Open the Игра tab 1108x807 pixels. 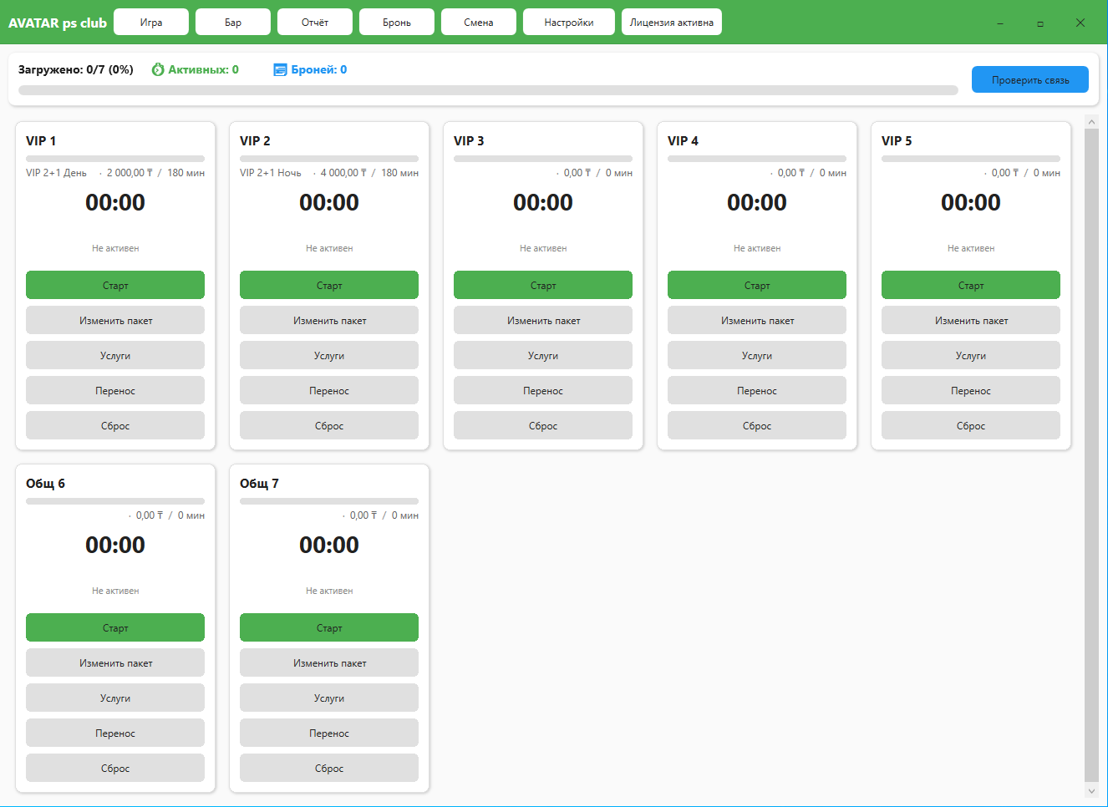(151, 23)
